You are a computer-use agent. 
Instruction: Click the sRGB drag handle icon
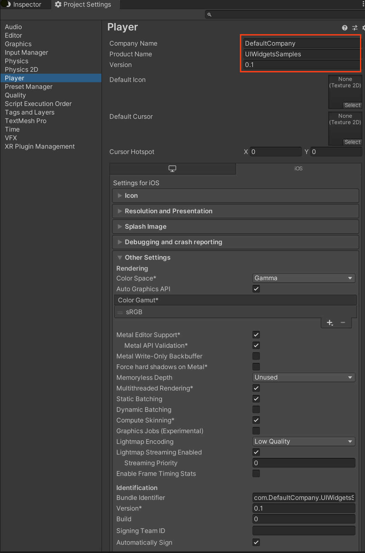coord(120,312)
